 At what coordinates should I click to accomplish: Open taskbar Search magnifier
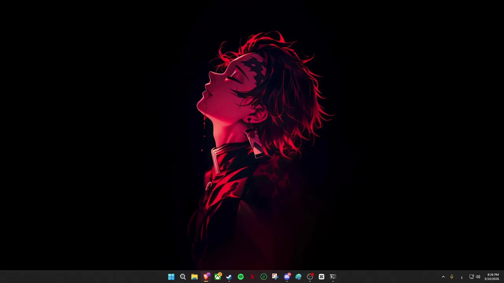click(183, 277)
